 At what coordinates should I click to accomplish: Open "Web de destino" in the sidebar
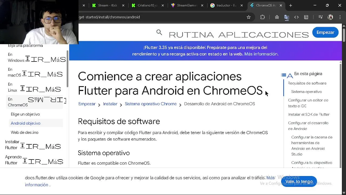click(25, 132)
